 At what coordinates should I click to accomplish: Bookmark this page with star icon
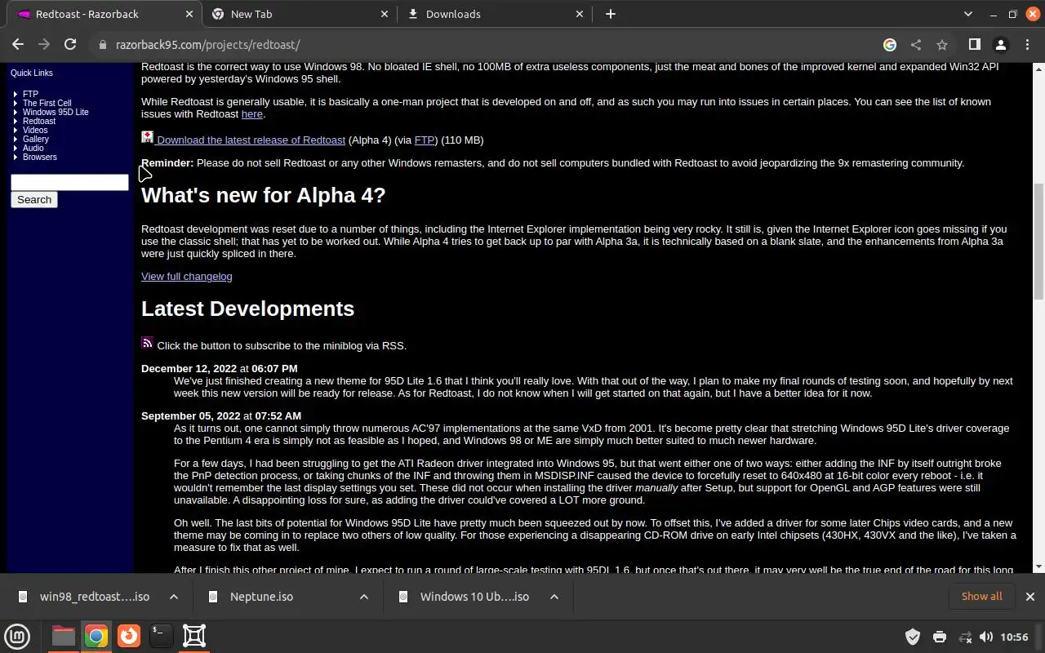[x=942, y=45]
